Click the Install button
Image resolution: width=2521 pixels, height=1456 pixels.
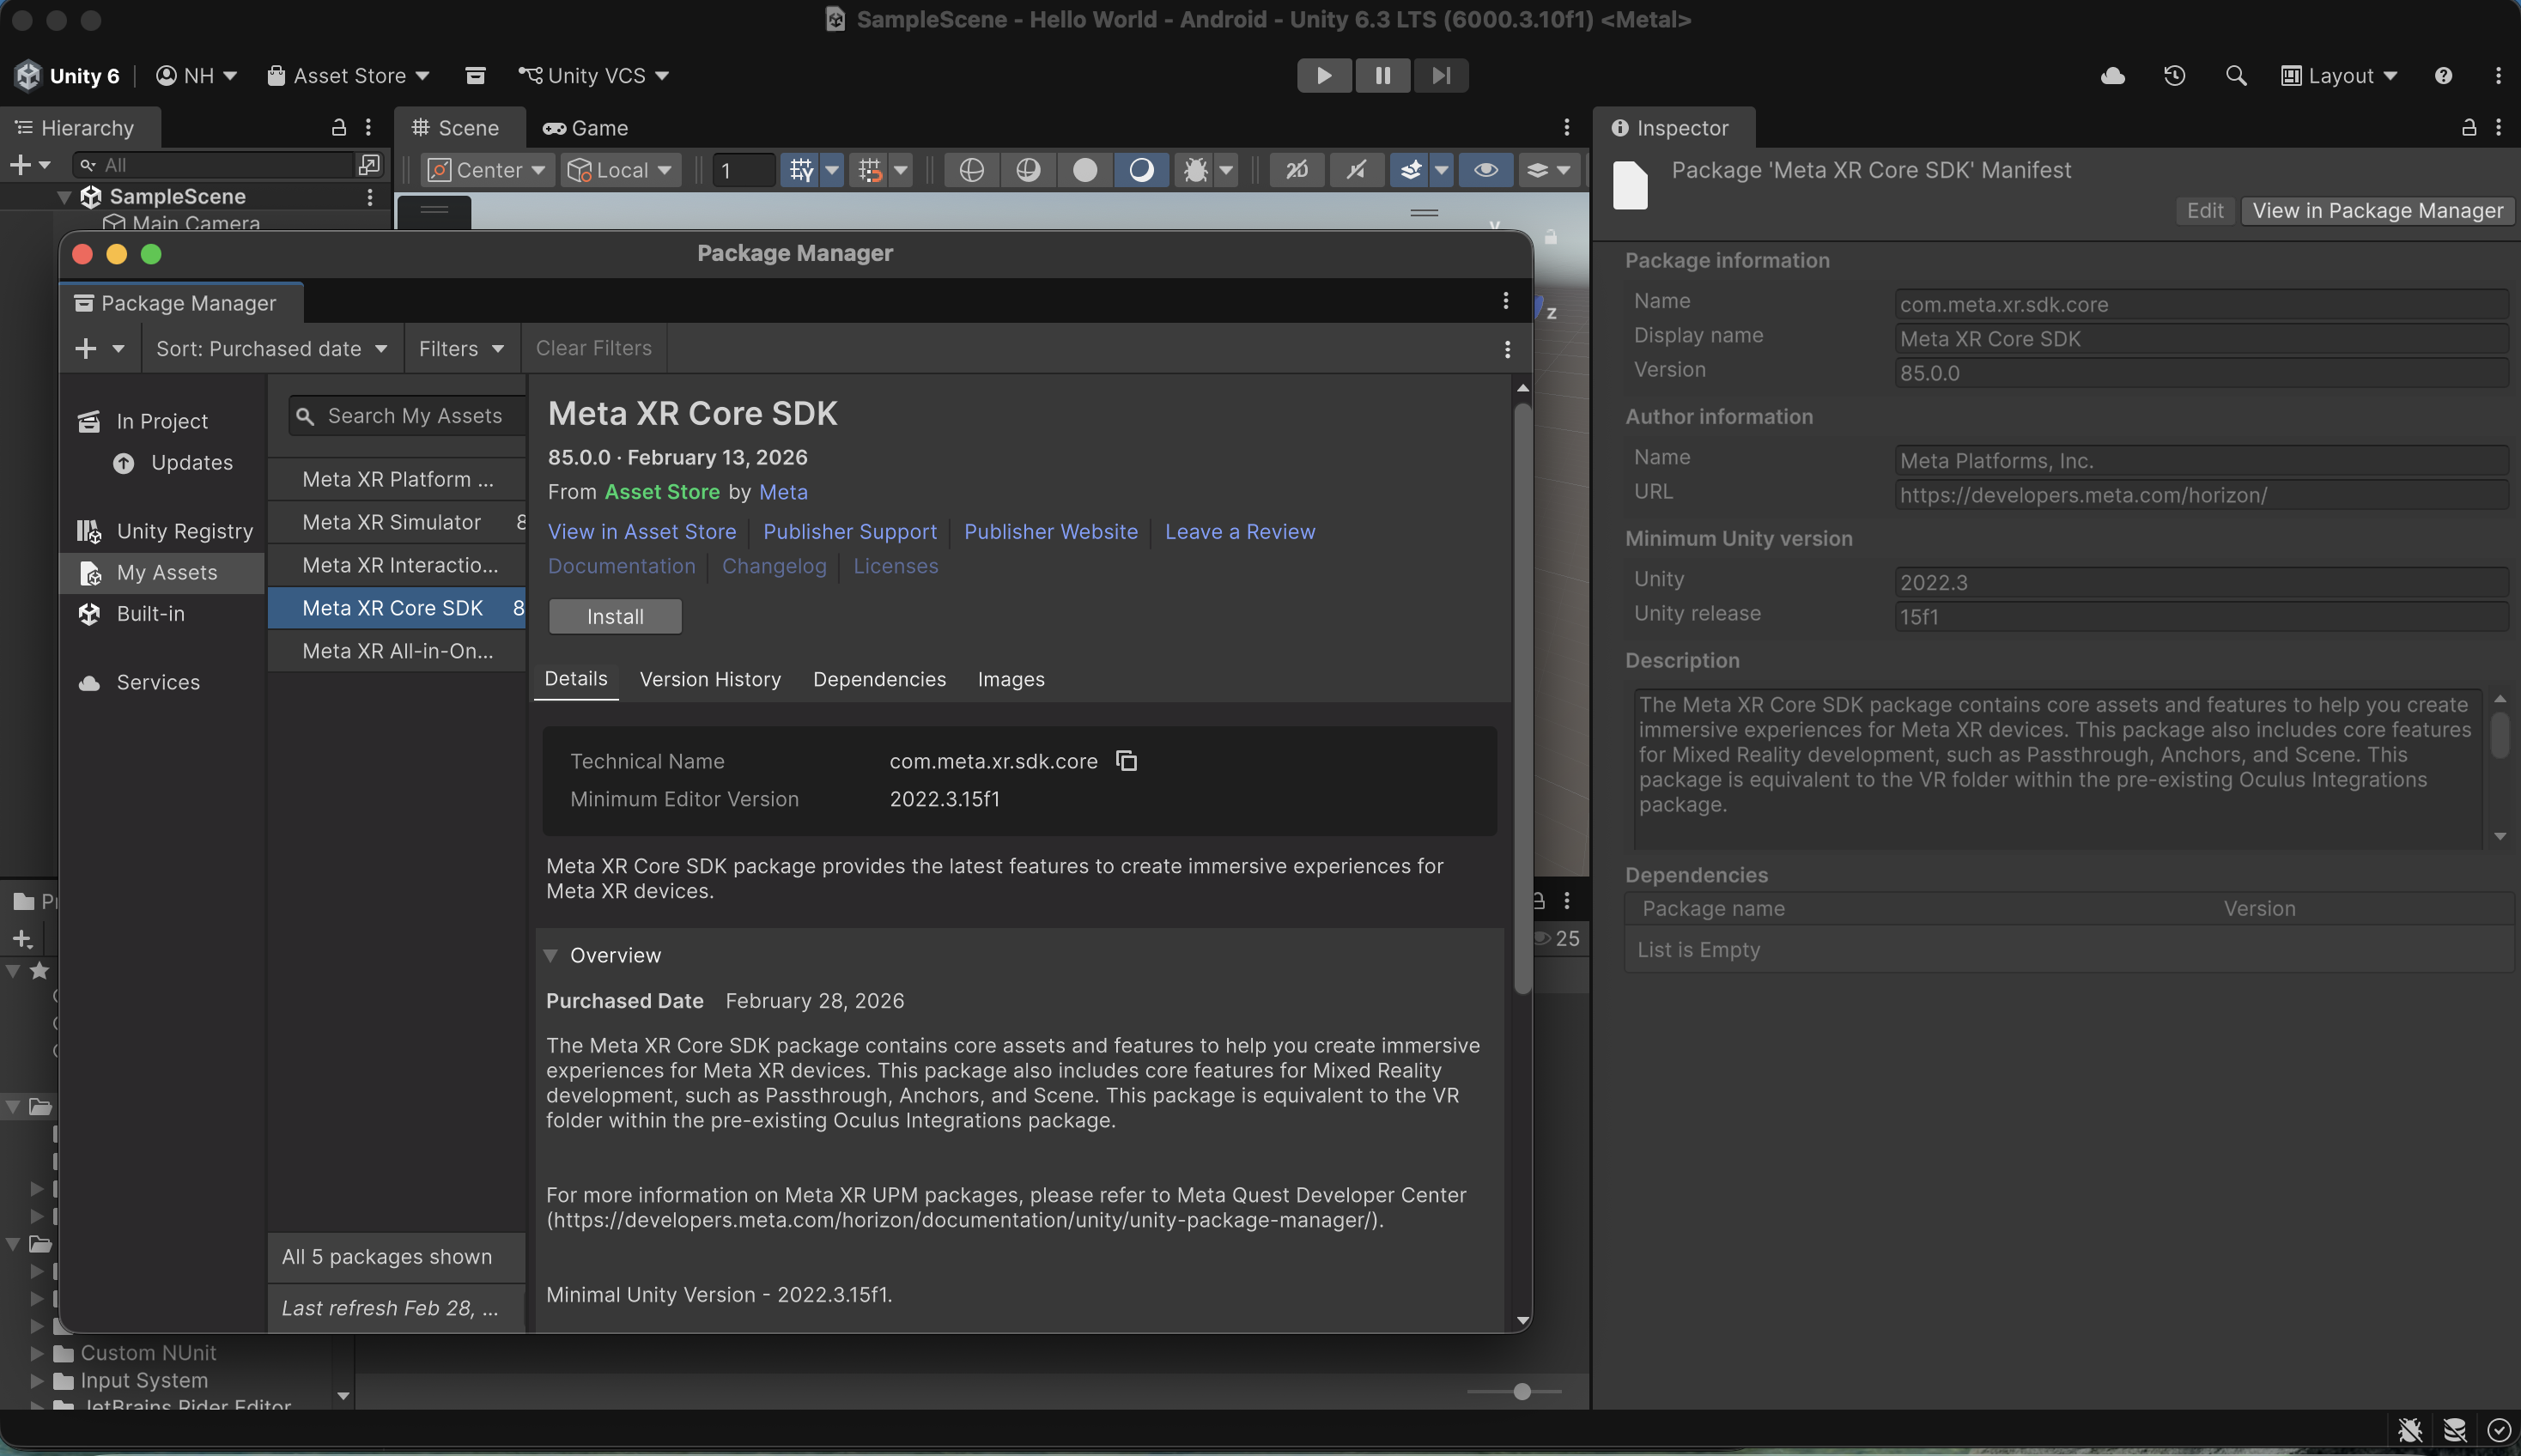click(x=615, y=616)
